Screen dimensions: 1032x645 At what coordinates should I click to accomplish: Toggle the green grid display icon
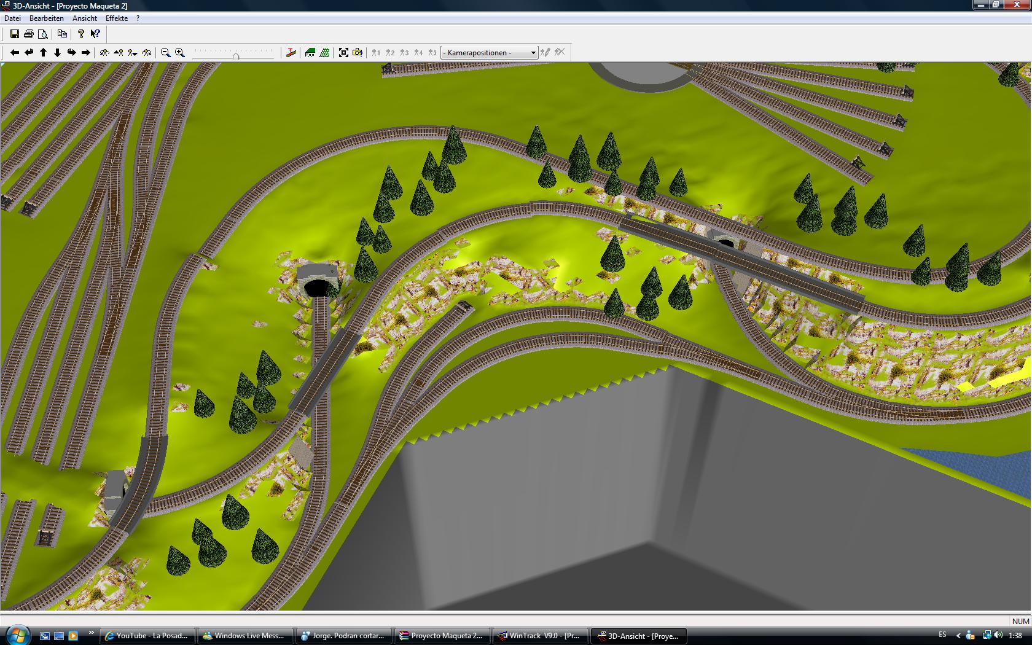324,53
